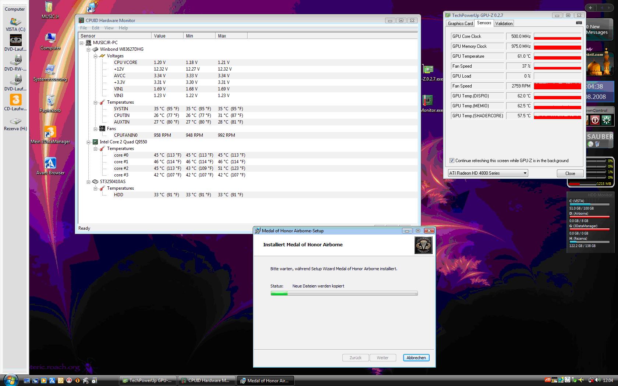The height and width of the screenshot is (386, 618).
Task: Click the Medal of Honor Airborne taskbar button
Action: 266,380
